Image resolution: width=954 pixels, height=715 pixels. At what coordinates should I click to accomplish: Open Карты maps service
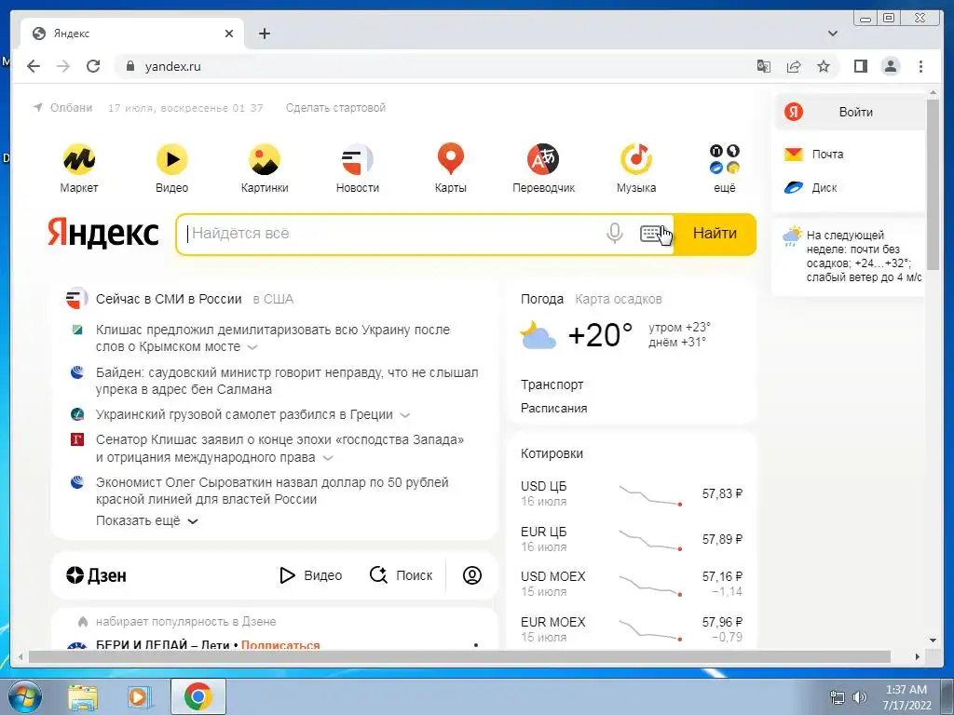(x=451, y=158)
